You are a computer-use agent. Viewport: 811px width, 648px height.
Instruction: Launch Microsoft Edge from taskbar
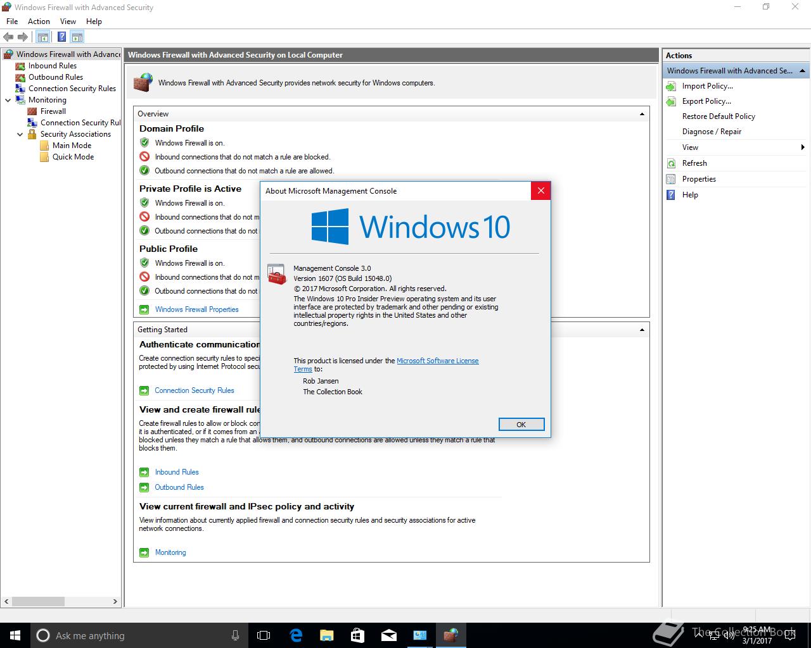tap(296, 635)
